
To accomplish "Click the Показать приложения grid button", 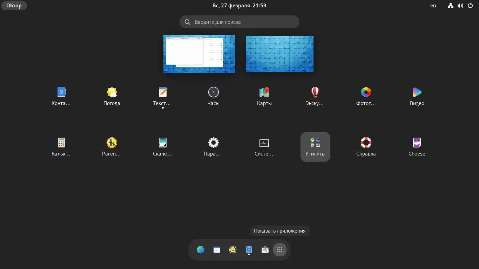I will point(280,250).
